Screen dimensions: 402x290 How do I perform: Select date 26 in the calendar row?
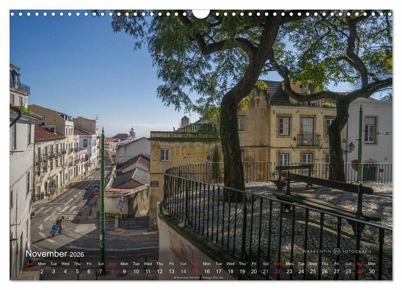tap(325, 271)
